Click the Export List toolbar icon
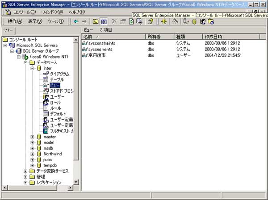268x200 pixels. pos(139,21)
